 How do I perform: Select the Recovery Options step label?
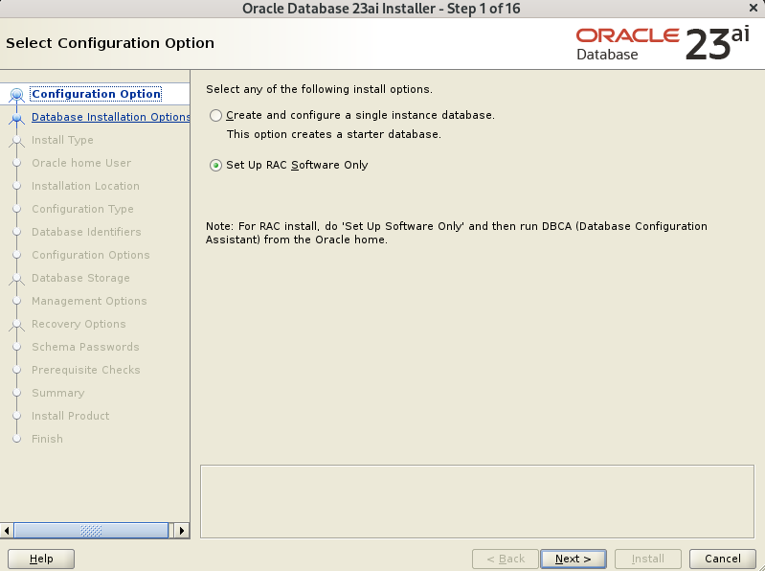tap(79, 324)
